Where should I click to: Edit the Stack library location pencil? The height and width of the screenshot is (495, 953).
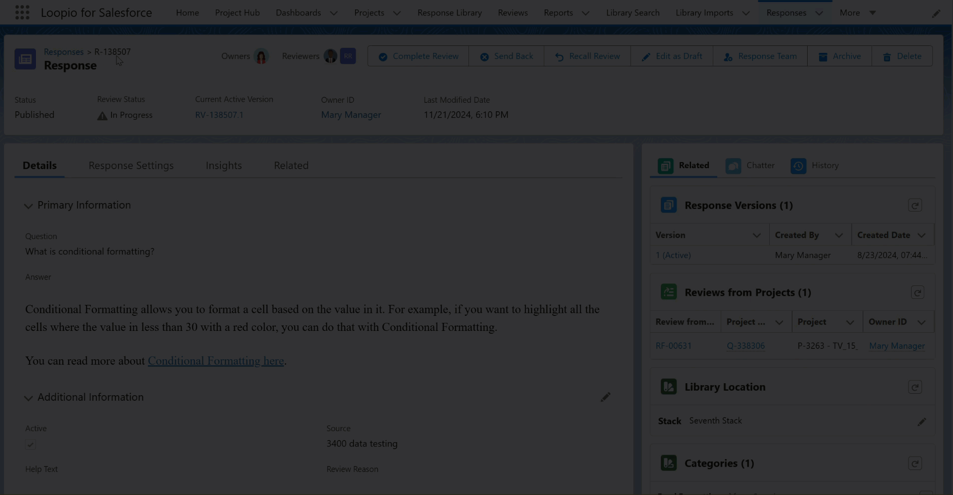[922, 422]
